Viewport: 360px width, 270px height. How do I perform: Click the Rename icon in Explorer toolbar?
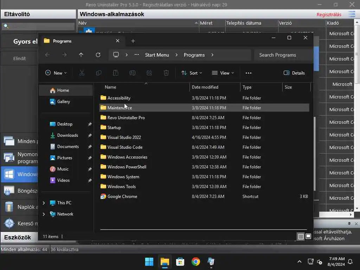[133, 73]
